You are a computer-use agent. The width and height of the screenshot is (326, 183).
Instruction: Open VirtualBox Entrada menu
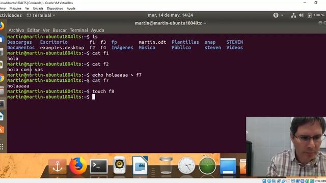click(x=38, y=9)
